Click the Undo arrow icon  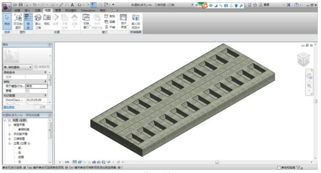(x=35, y=4)
